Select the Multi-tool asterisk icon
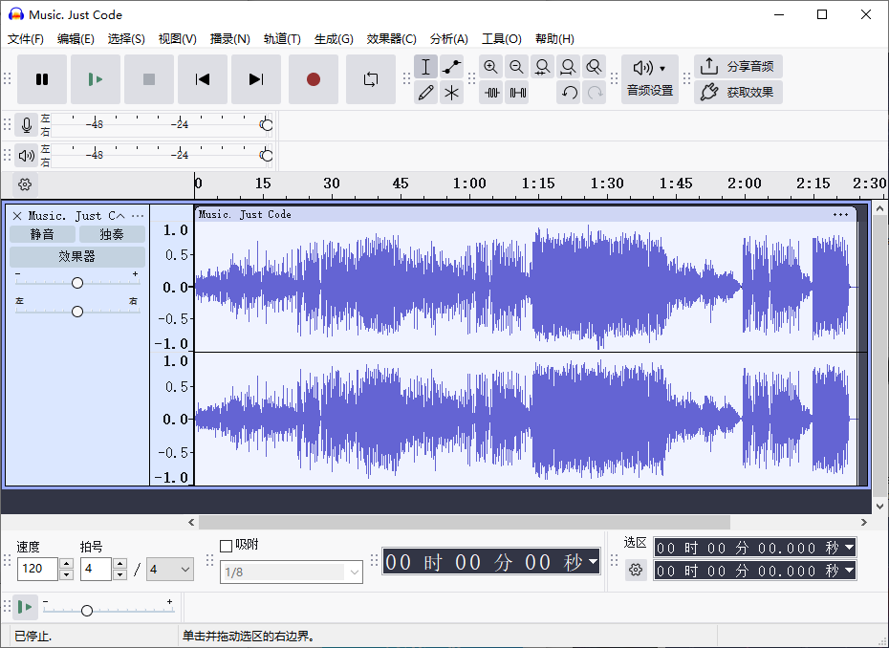This screenshot has height=648, width=889. pyautogui.click(x=451, y=93)
